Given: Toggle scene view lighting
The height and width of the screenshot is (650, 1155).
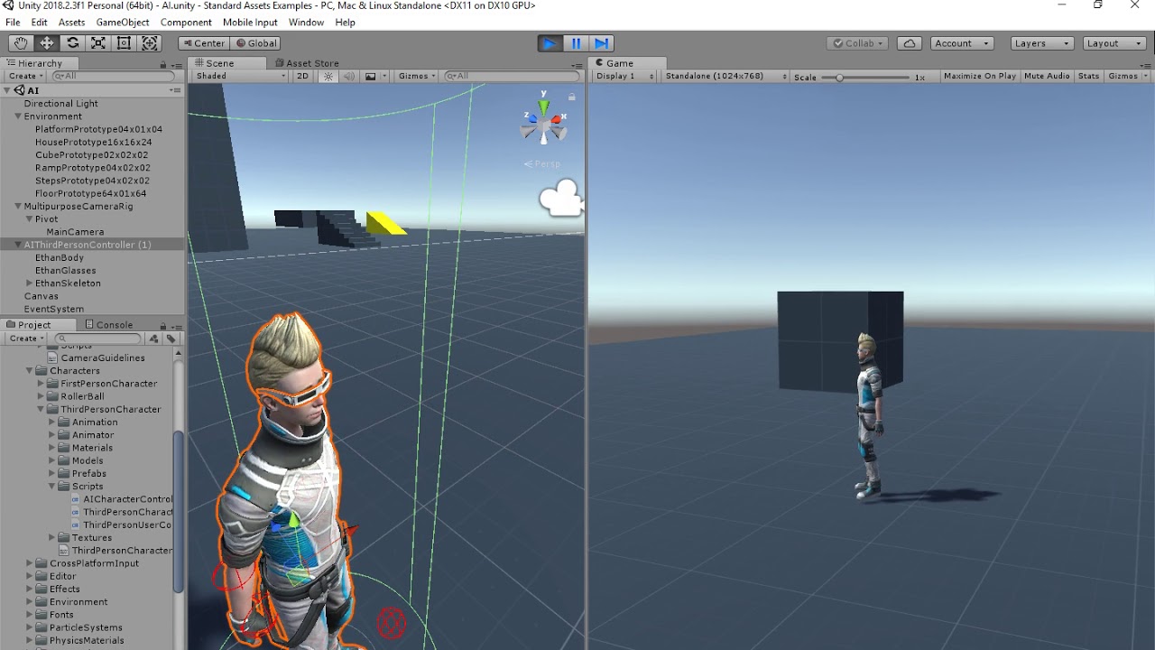Looking at the screenshot, I should tap(327, 76).
